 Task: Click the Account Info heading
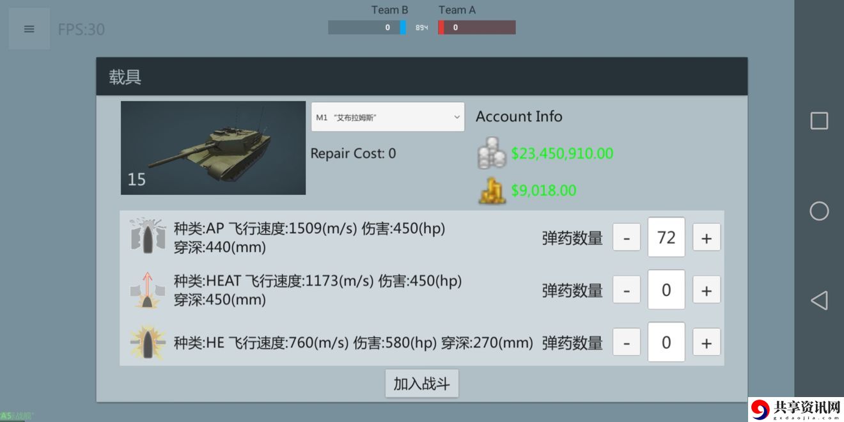pos(519,116)
